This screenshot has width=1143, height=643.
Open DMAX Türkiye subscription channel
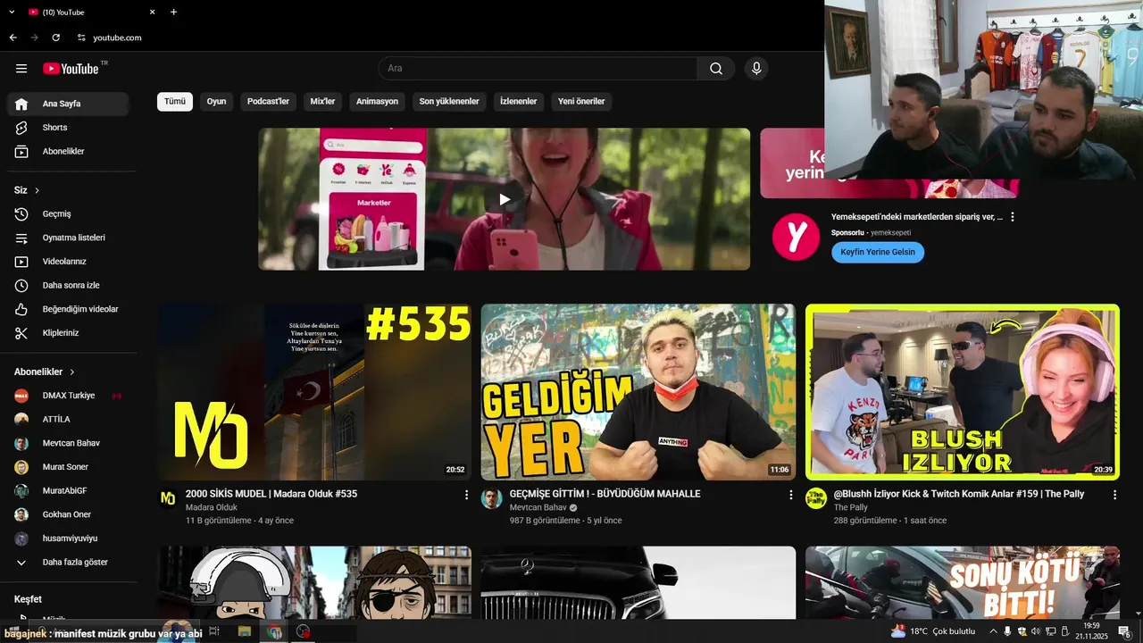click(68, 396)
